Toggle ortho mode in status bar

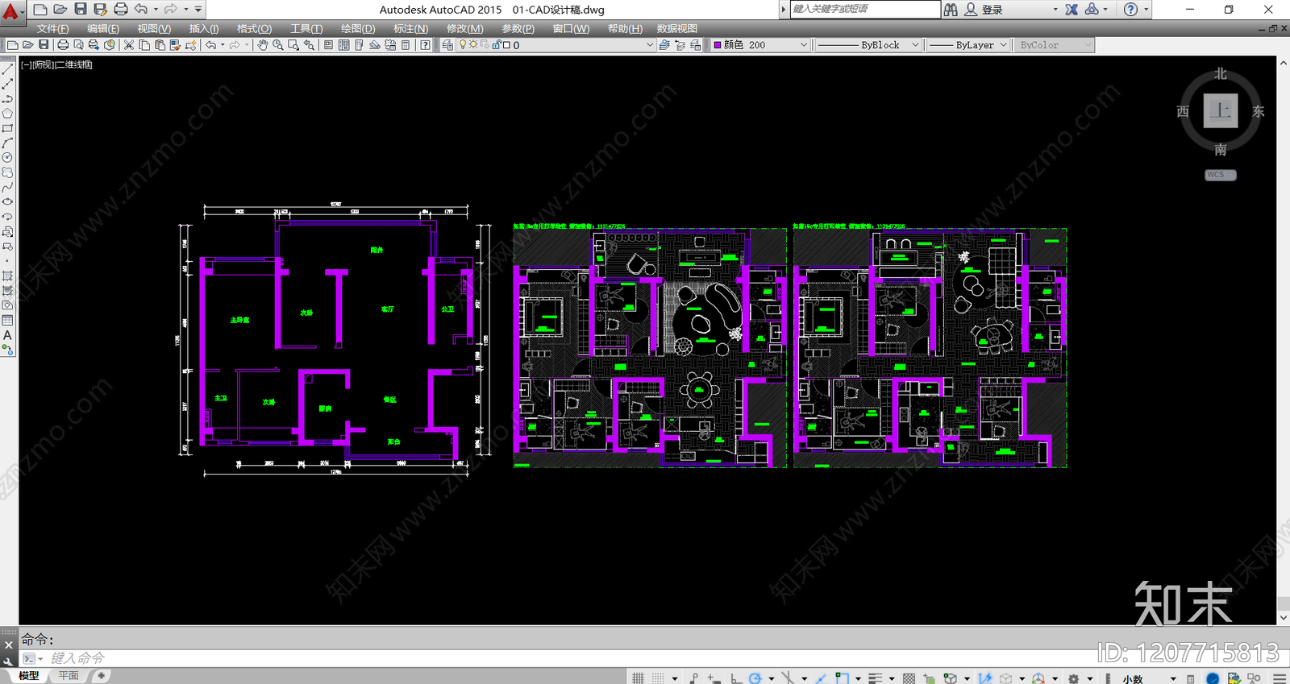pos(735,678)
